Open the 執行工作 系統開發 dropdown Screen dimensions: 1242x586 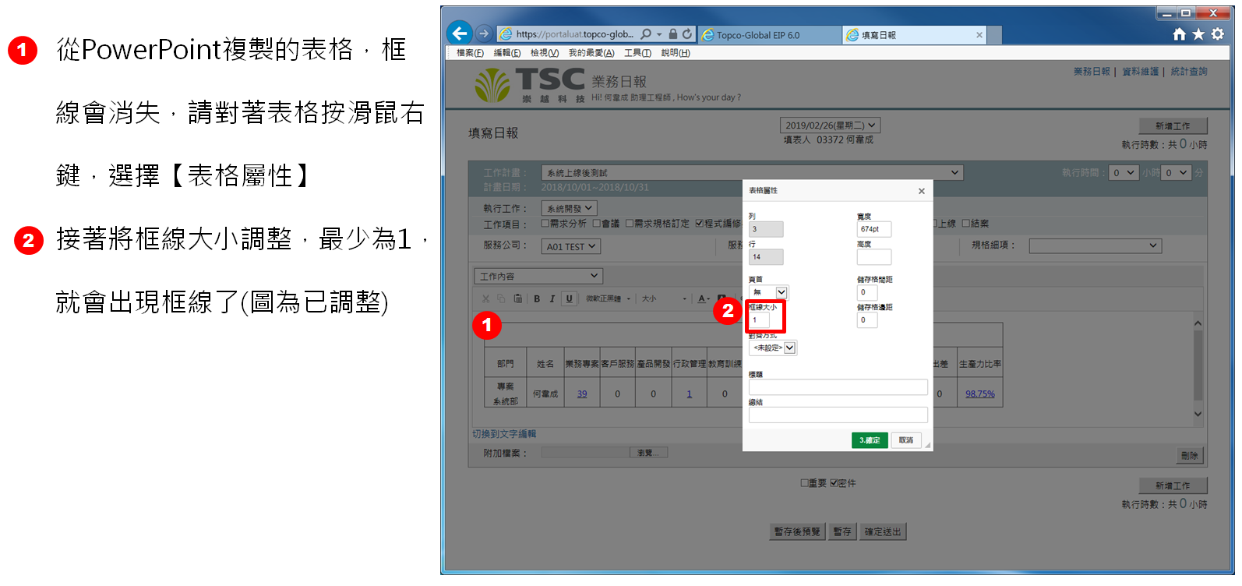[x=569, y=208]
